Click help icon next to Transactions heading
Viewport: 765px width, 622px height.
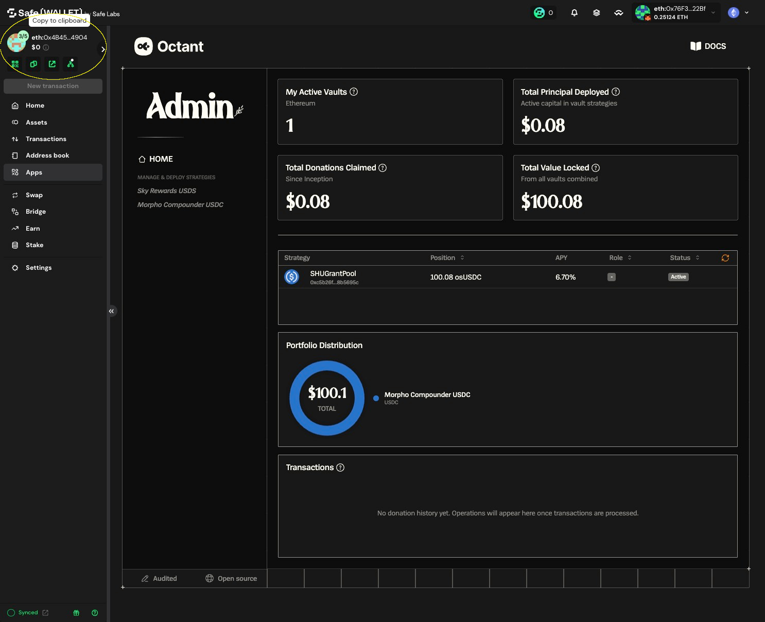click(340, 468)
